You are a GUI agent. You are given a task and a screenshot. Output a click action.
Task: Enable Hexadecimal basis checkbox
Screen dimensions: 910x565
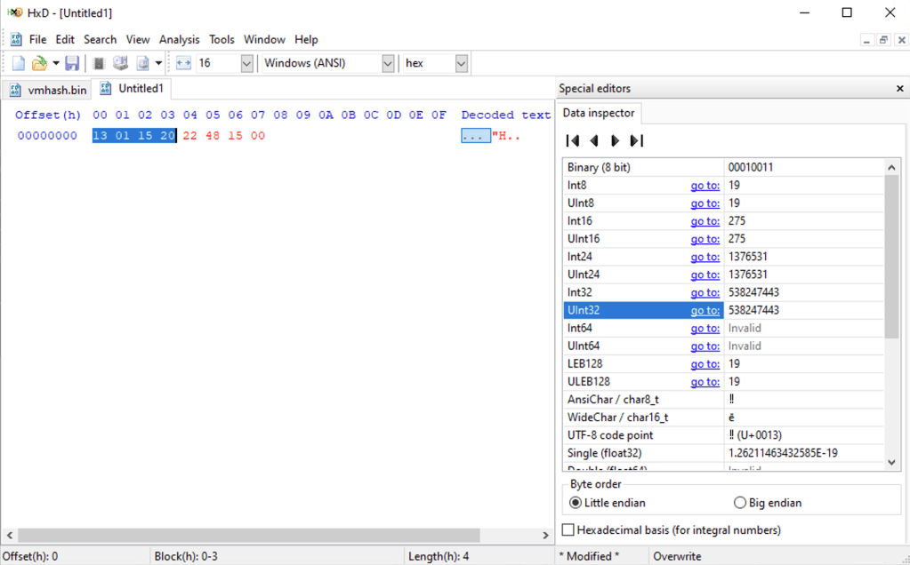(569, 530)
